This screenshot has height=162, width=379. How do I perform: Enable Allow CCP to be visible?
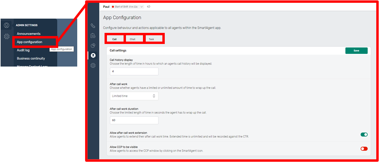pyautogui.click(x=364, y=149)
